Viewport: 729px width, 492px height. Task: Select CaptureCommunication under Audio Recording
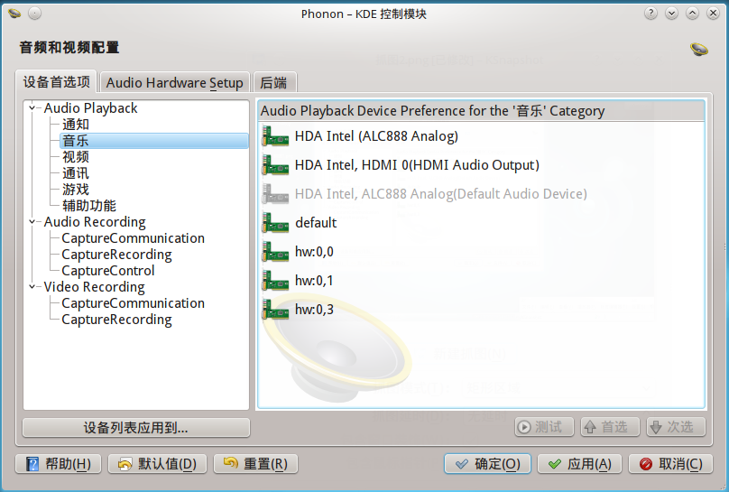[133, 238]
